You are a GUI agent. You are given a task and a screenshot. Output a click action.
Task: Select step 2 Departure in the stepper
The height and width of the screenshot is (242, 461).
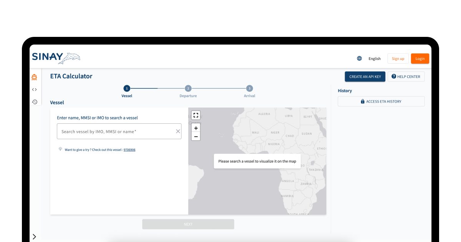[188, 91]
